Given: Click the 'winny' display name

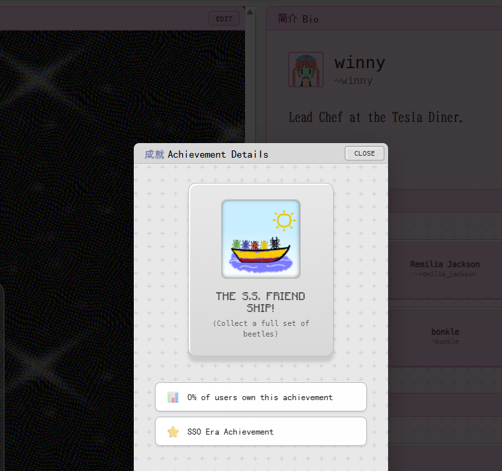Looking at the screenshot, I should tap(360, 62).
